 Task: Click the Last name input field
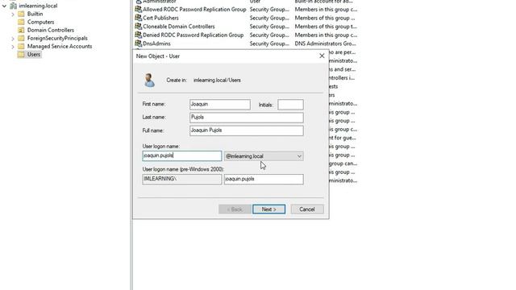[247, 118]
